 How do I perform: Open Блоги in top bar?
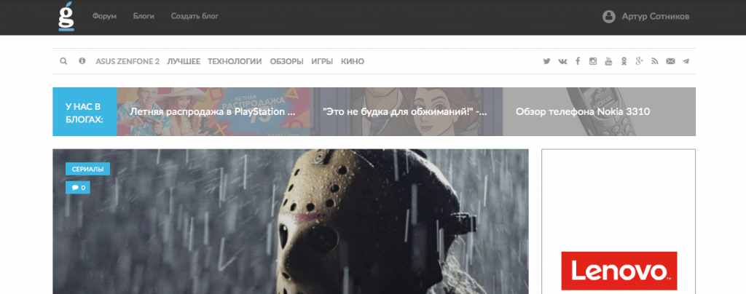144,16
